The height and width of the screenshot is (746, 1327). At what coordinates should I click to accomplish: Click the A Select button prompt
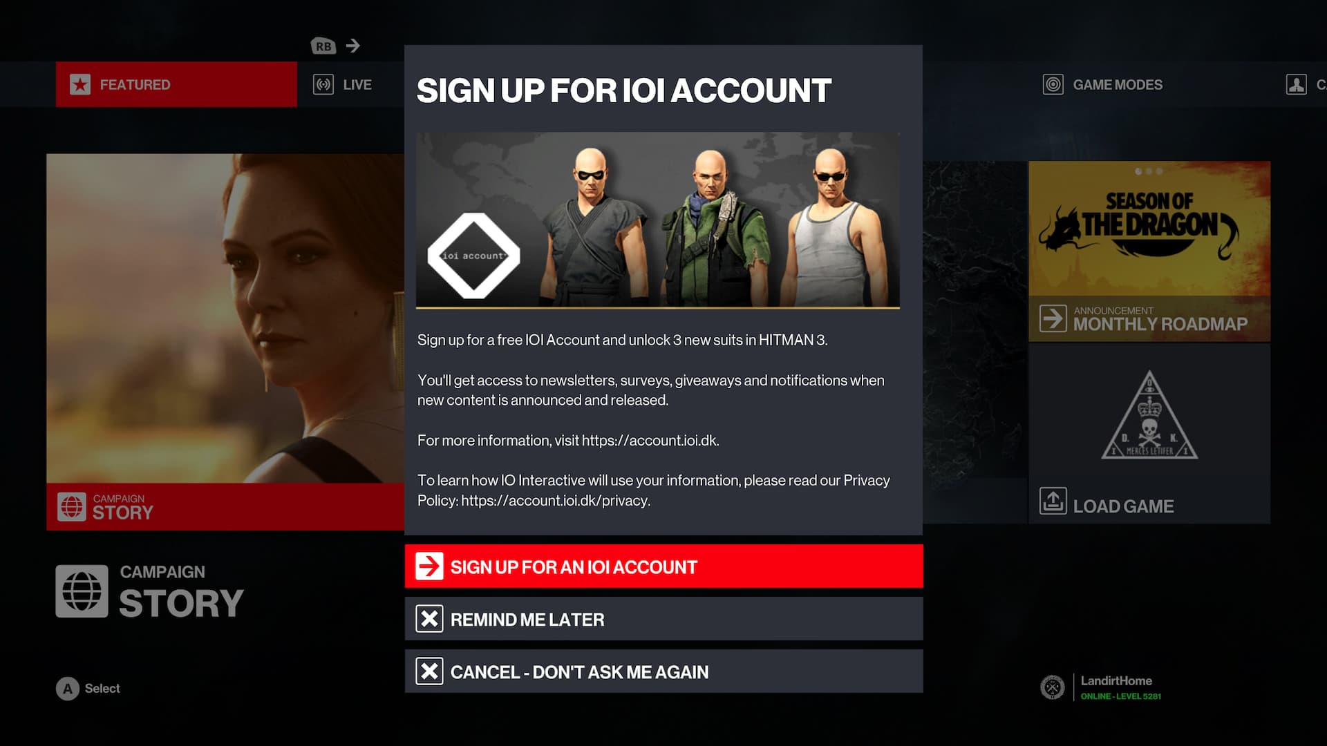88,689
